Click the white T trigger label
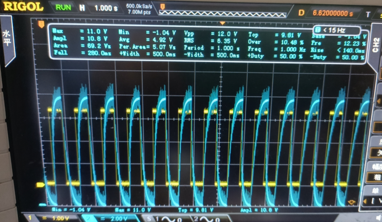The width and height of the screenshot is (382, 222). pyautogui.click(x=368, y=14)
